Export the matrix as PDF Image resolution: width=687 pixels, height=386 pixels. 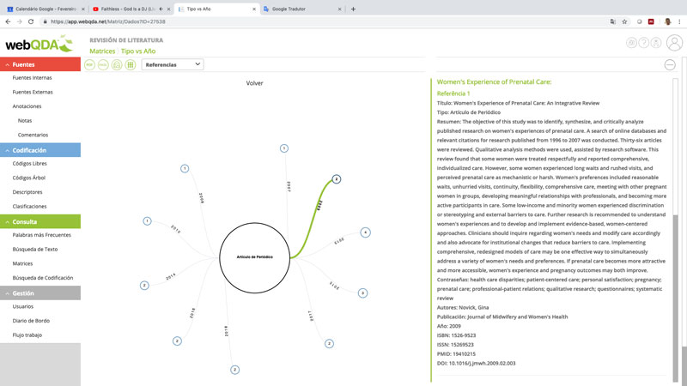click(89, 65)
